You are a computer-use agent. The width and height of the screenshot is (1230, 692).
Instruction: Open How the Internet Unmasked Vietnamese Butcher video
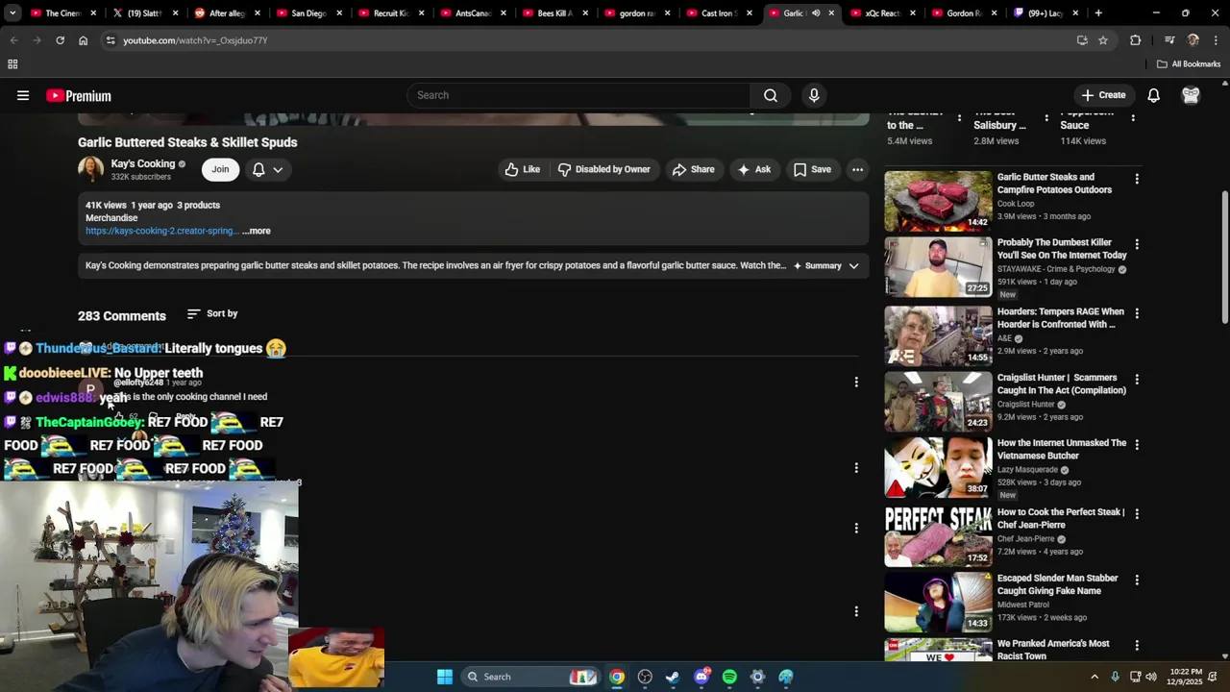[1062, 449]
